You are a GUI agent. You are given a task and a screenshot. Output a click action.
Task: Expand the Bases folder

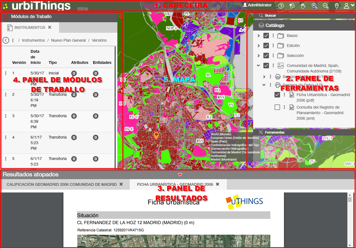pyautogui.click(x=258, y=36)
